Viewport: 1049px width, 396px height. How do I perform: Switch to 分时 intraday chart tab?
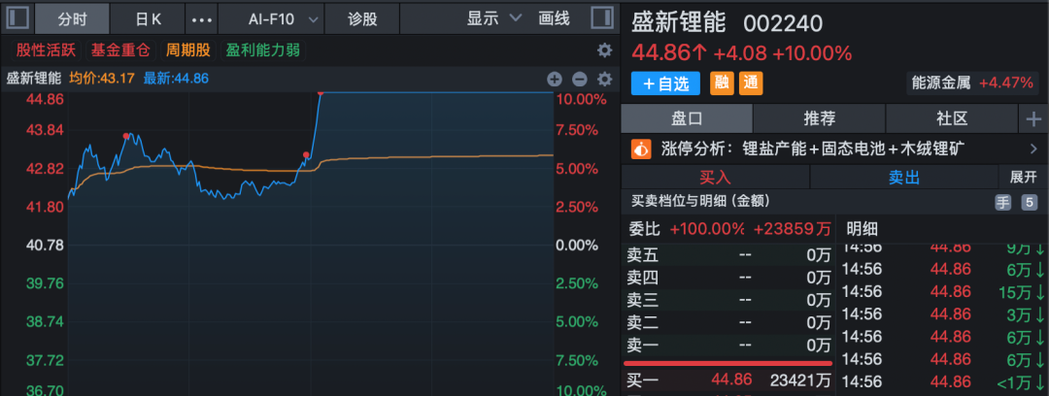pyautogui.click(x=72, y=18)
